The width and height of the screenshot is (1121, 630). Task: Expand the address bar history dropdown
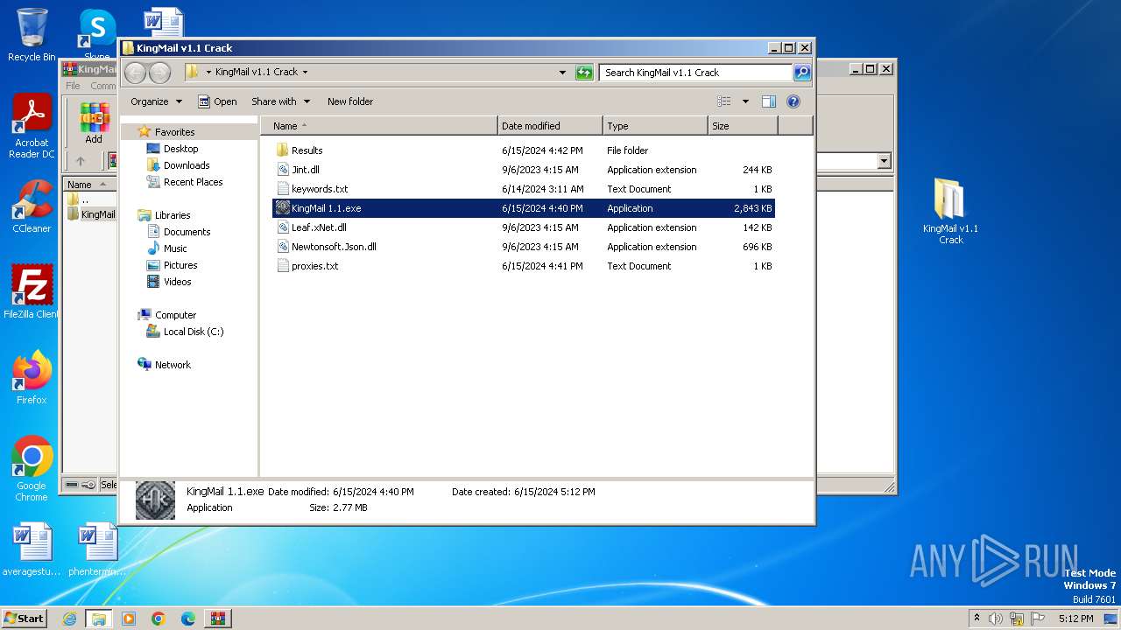(562, 73)
